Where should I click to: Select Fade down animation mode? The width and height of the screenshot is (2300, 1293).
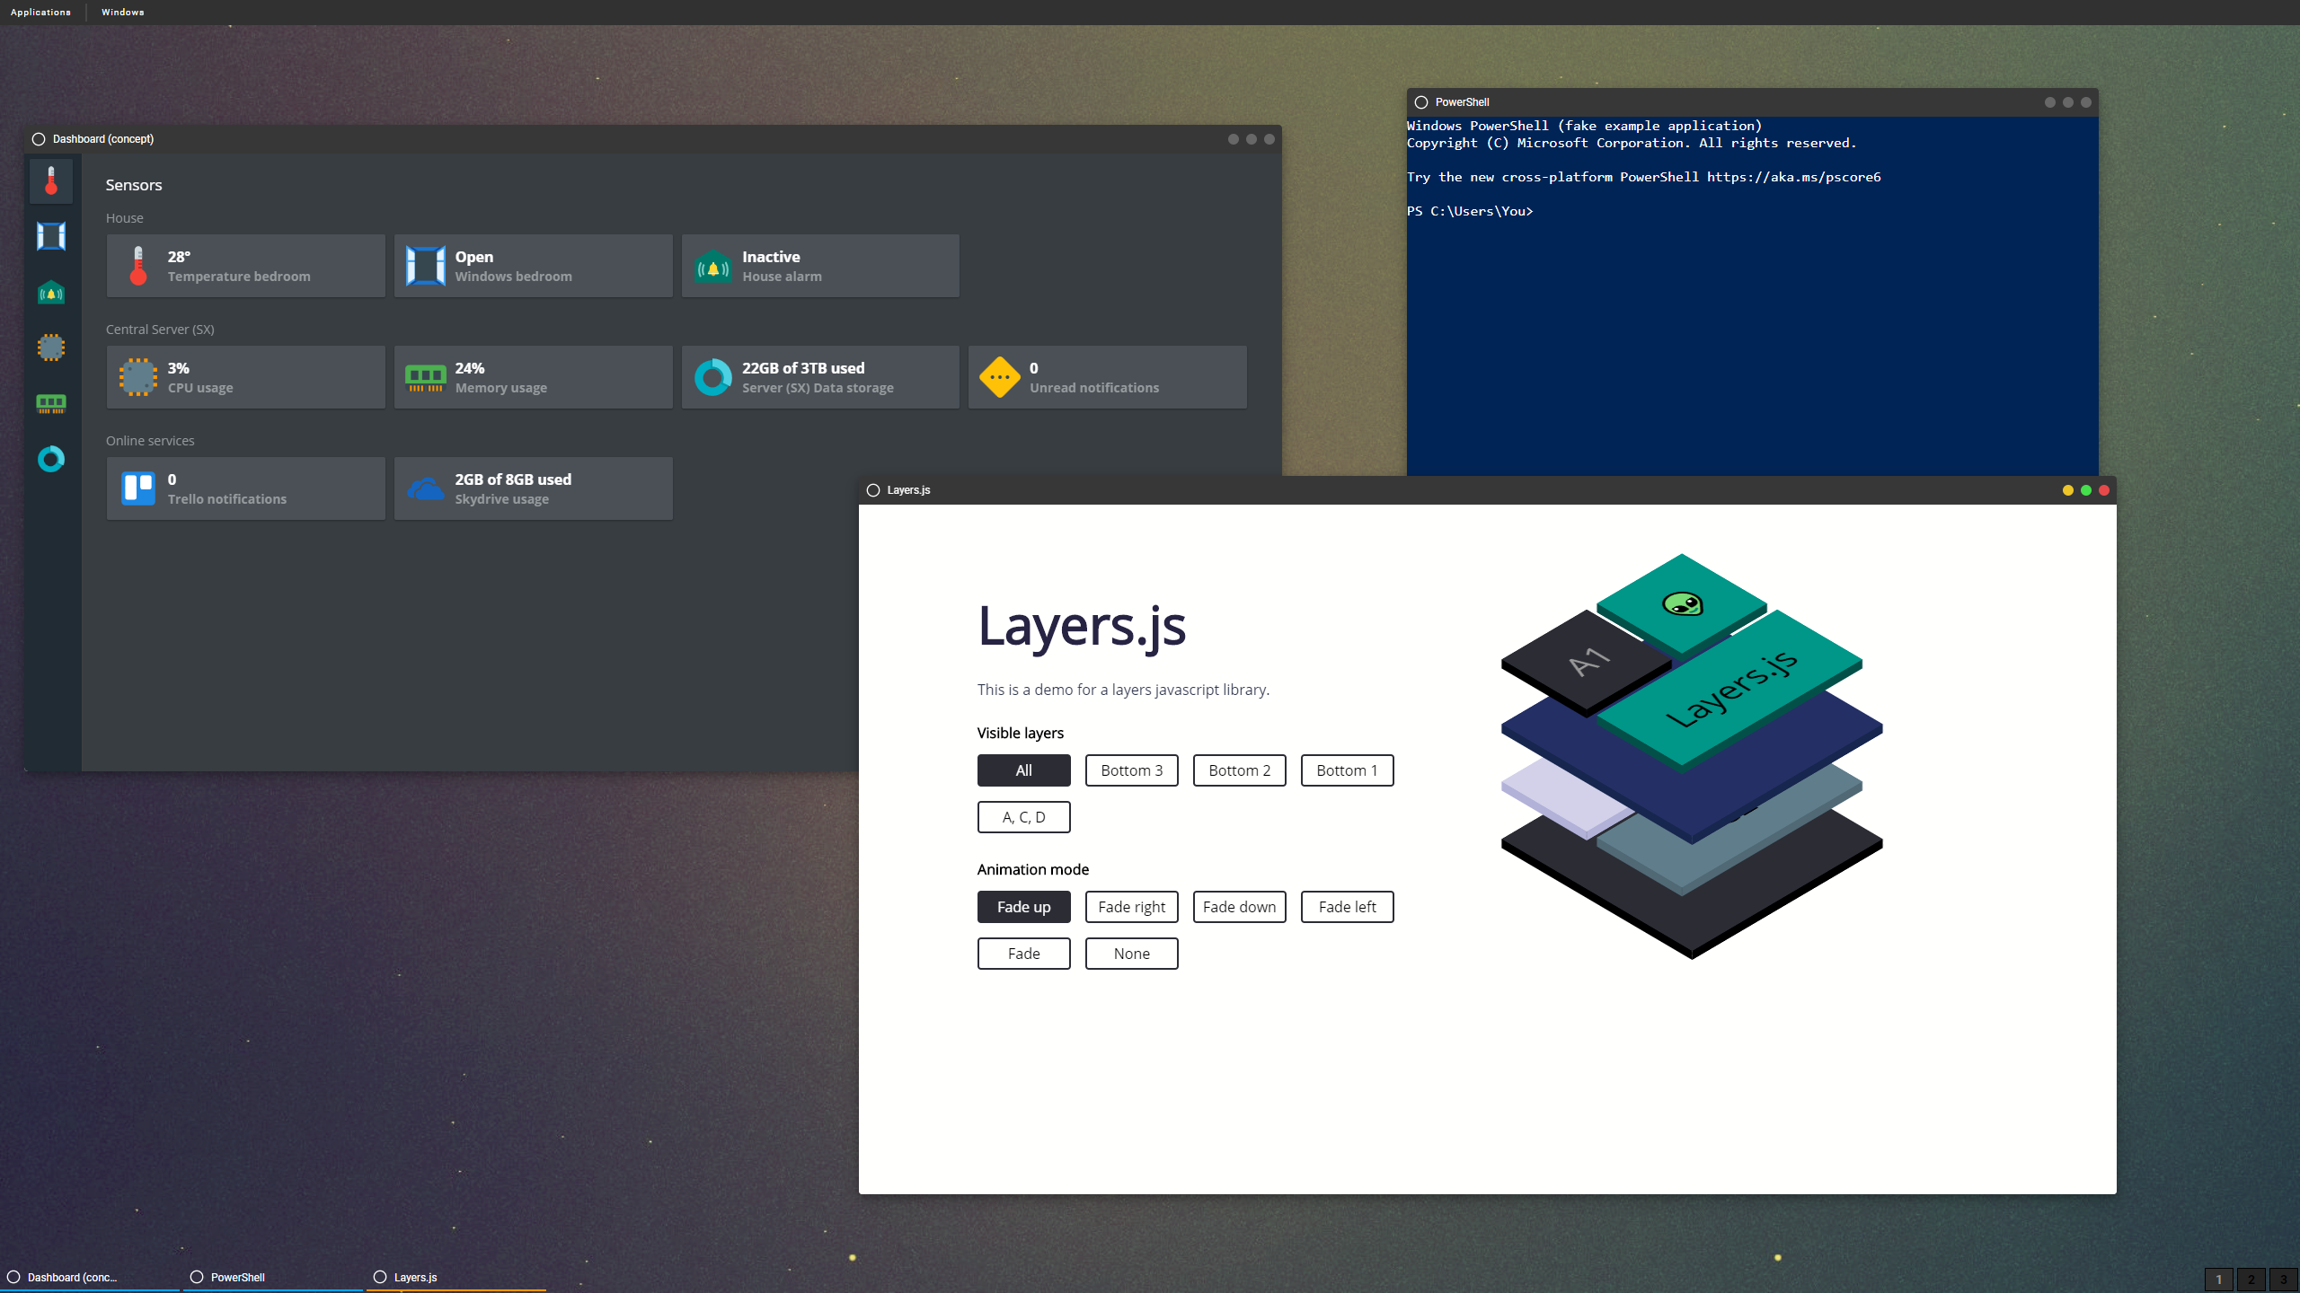1239,907
